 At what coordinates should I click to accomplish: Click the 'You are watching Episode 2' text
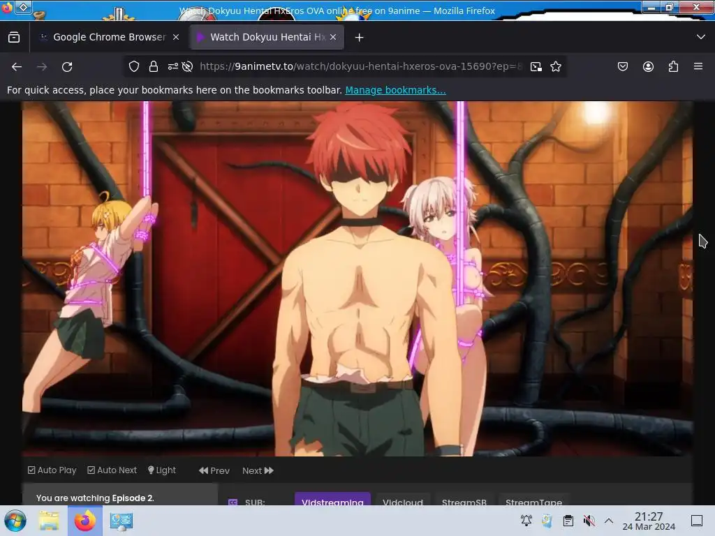click(95, 498)
